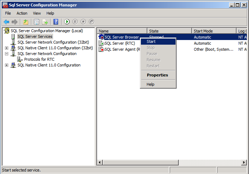Choose Properties from the context menu
Screen dimensions: 249x174
click(158, 75)
